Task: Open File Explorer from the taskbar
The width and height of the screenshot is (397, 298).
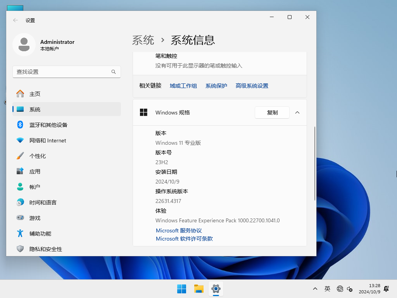Action: [198, 289]
